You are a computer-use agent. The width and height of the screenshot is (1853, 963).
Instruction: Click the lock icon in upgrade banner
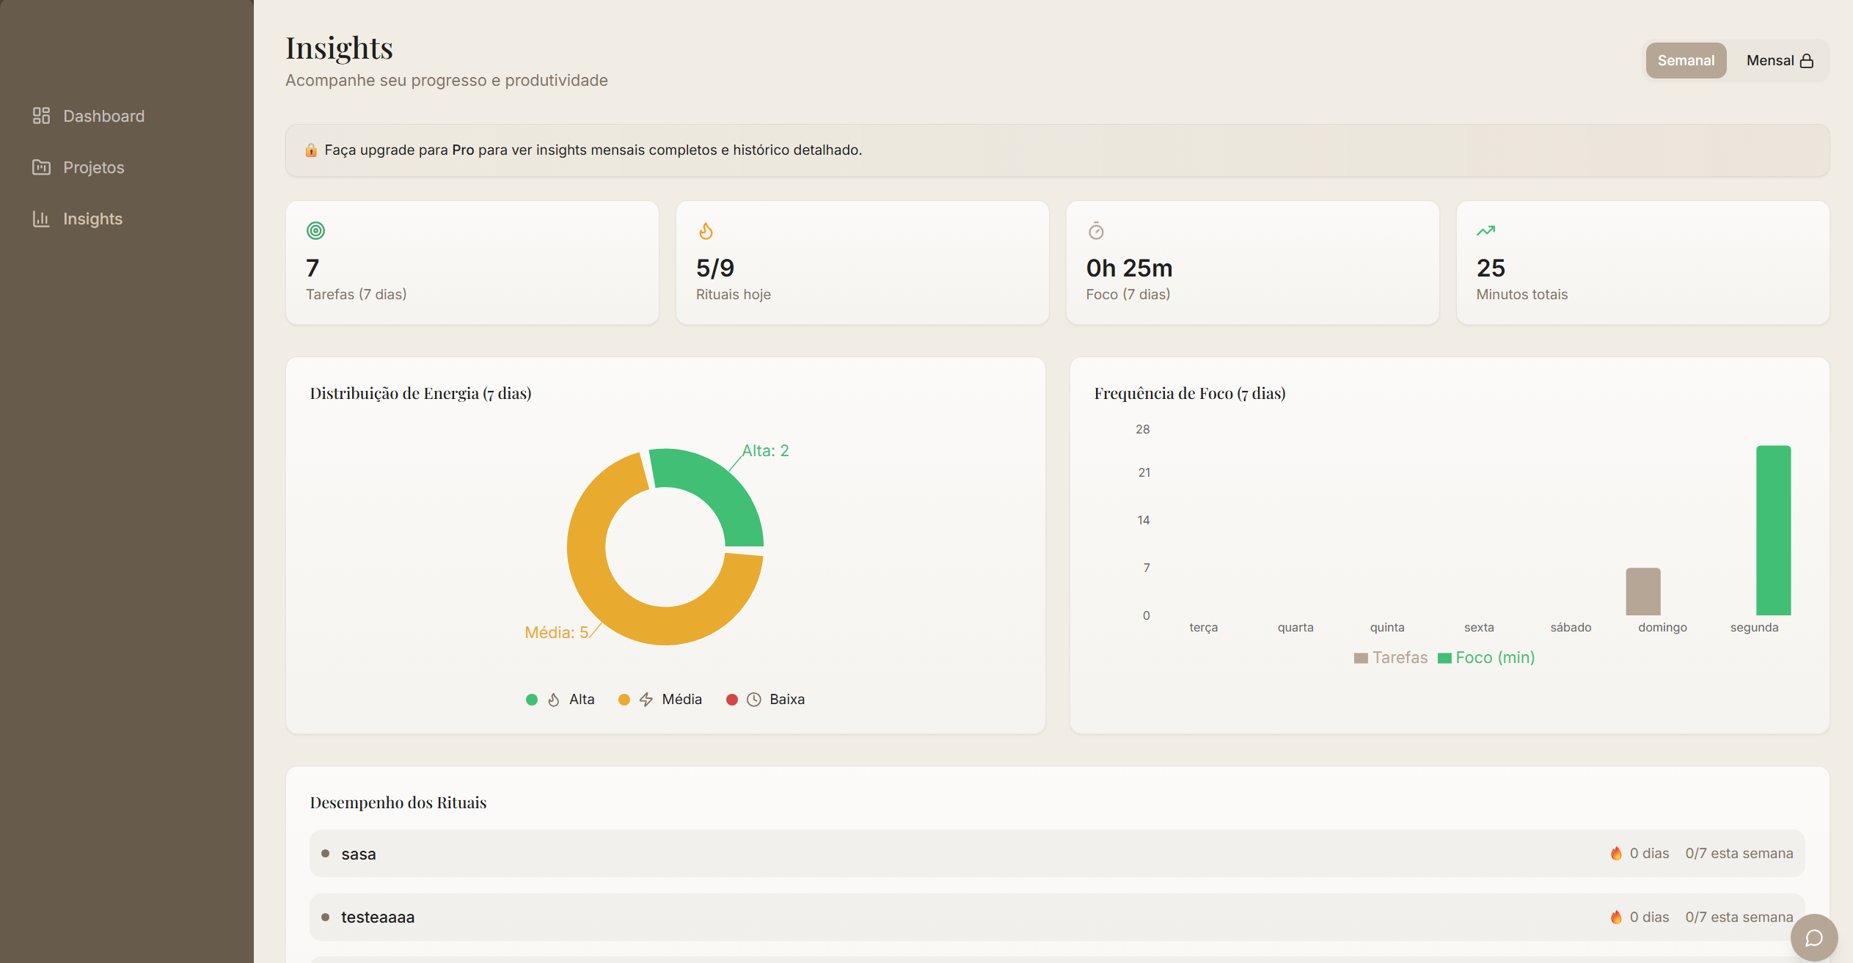coord(311,150)
